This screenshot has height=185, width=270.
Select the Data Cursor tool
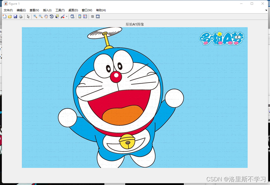57,16
